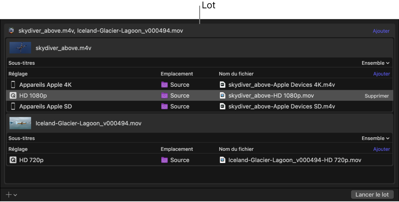Click file icon for skydiver_above-Apple Devices 4K.m4v
Image resolution: width=399 pixels, height=202 pixels.
coord(223,85)
